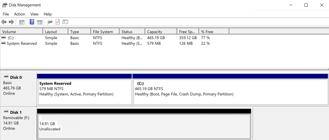Viewport: 329px width, 140px height.
Task: Open the File menu
Action: click(x=6, y=14)
